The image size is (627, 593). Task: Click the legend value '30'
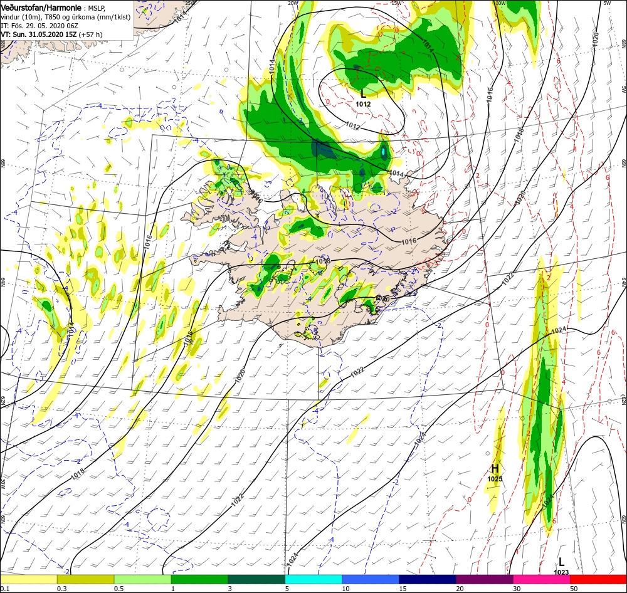pos(517,589)
